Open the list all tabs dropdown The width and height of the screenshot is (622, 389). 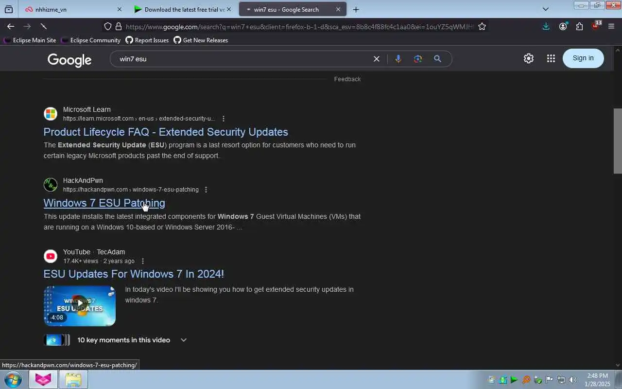(546, 9)
